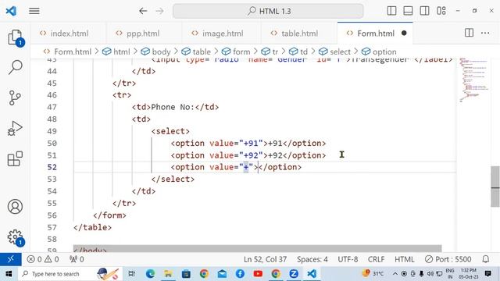Switch to the table.html tab
This screenshot has width=500, height=281.
[x=299, y=33]
